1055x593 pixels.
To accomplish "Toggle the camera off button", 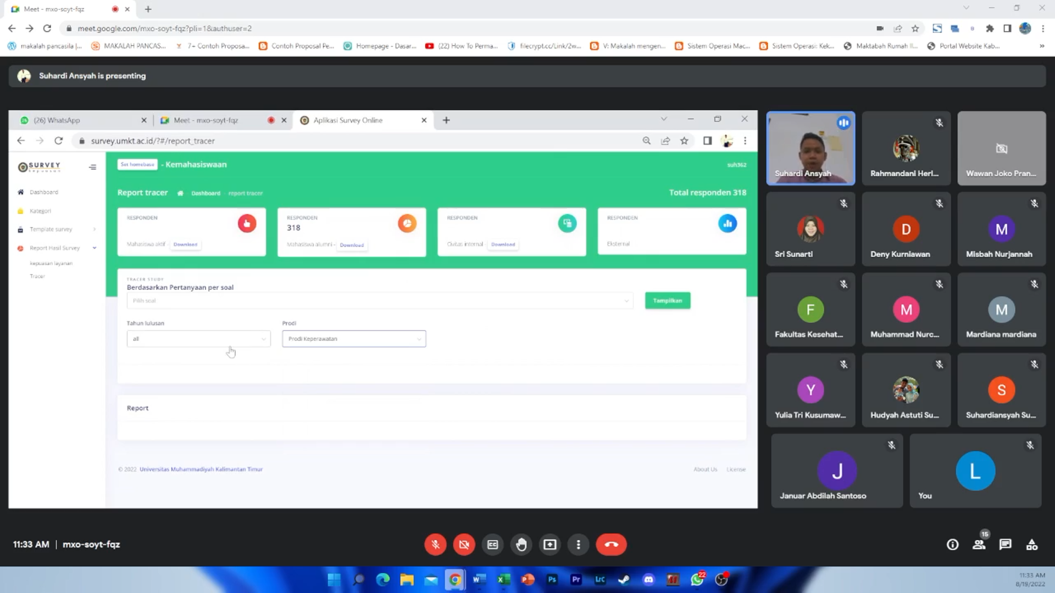I will (464, 544).
